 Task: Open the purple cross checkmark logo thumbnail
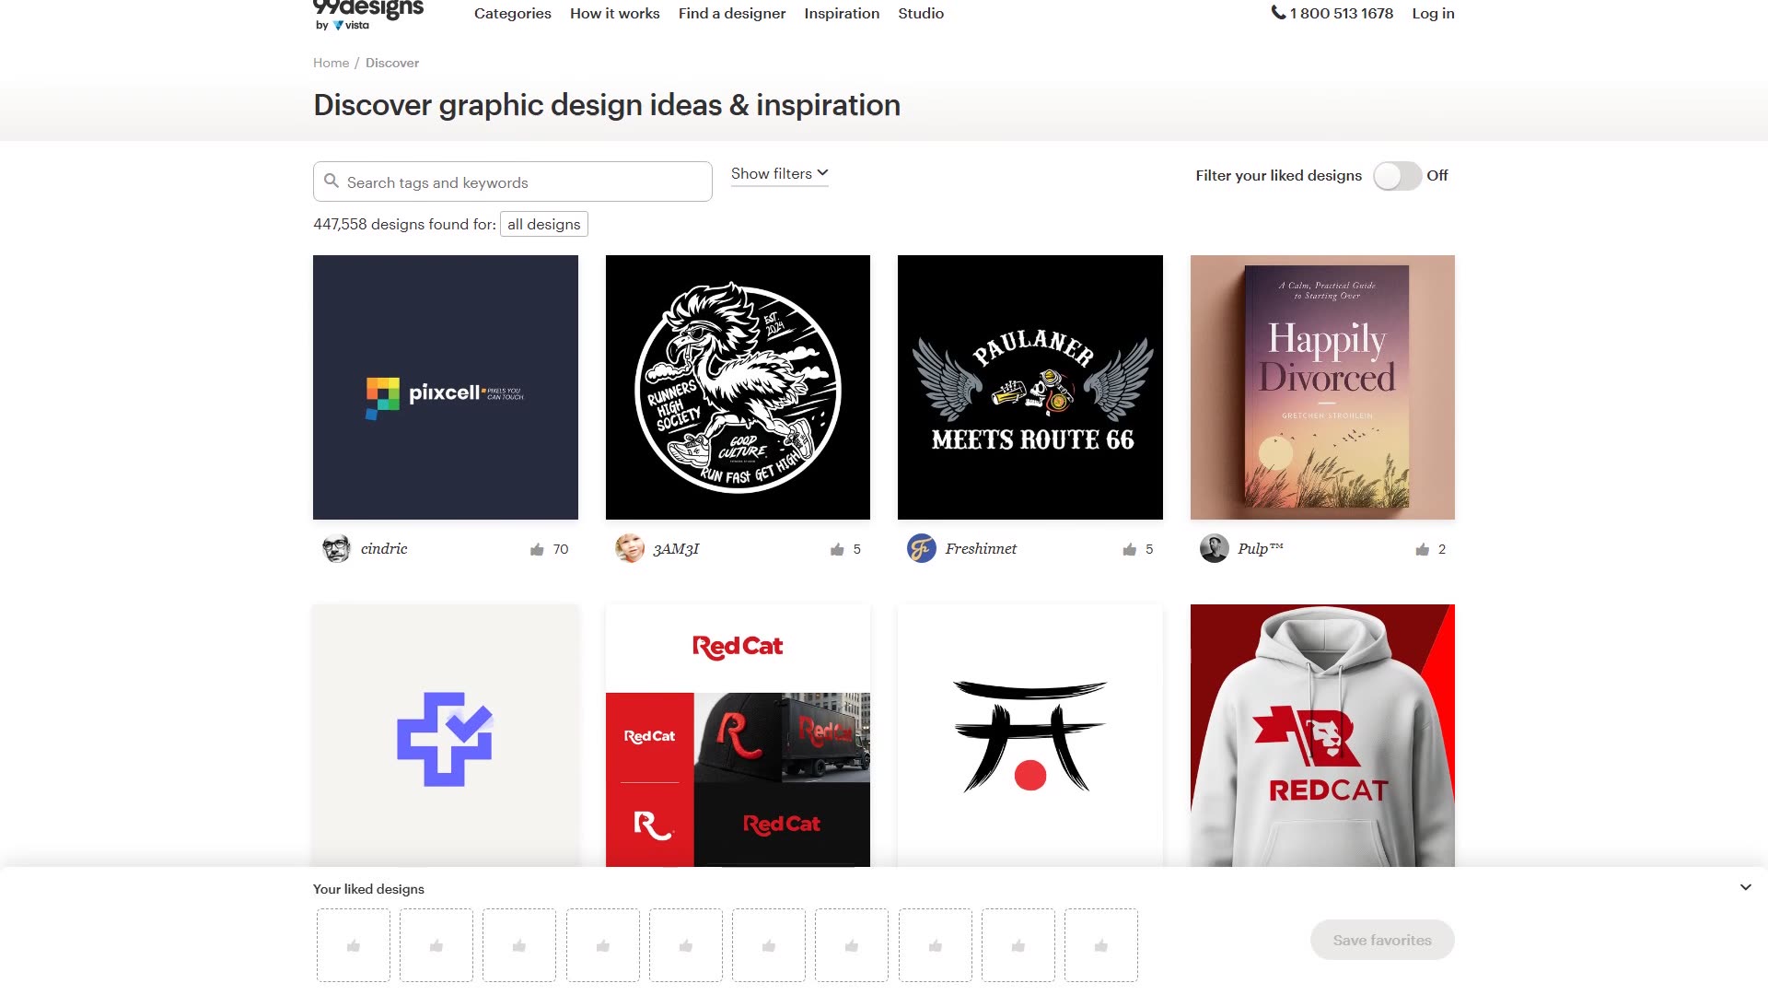tap(446, 735)
